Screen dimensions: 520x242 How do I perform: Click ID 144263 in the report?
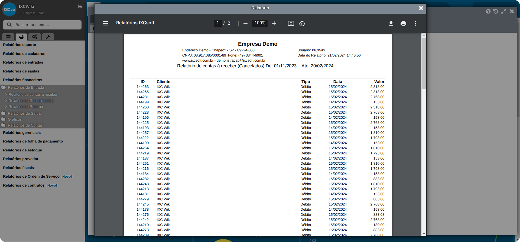click(142, 87)
